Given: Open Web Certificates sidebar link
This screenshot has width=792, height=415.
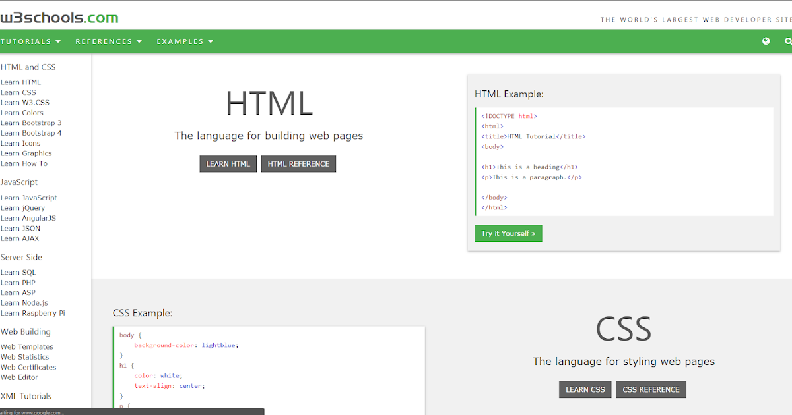Looking at the screenshot, I should [28, 368].
